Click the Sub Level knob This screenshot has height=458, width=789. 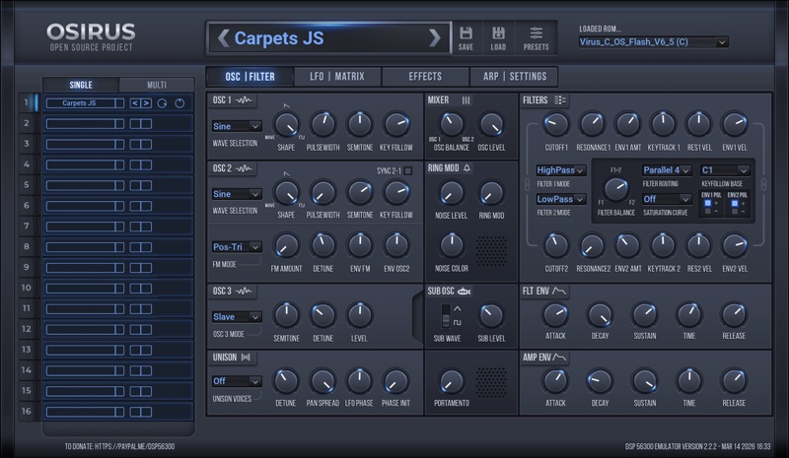(x=490, y=316)
